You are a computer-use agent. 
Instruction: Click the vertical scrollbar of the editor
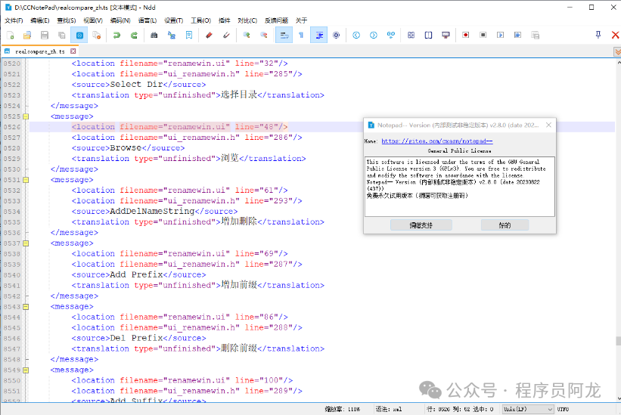(616, 227)
